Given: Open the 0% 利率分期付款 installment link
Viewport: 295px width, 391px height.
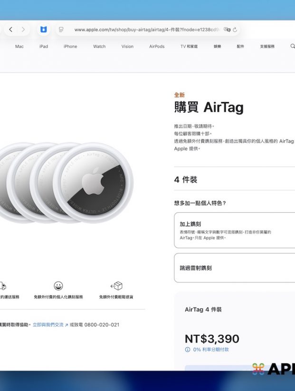Looking at the screenshot, I should click(211, 350).
